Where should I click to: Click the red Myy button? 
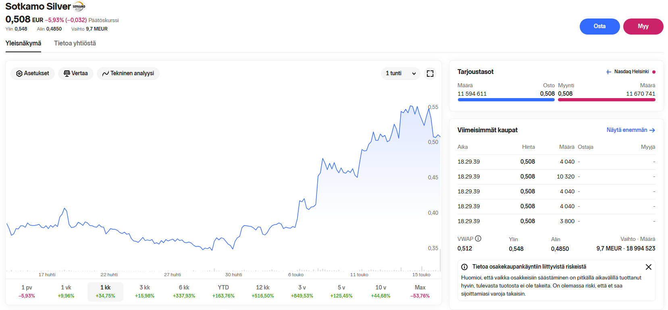[643, 27]
